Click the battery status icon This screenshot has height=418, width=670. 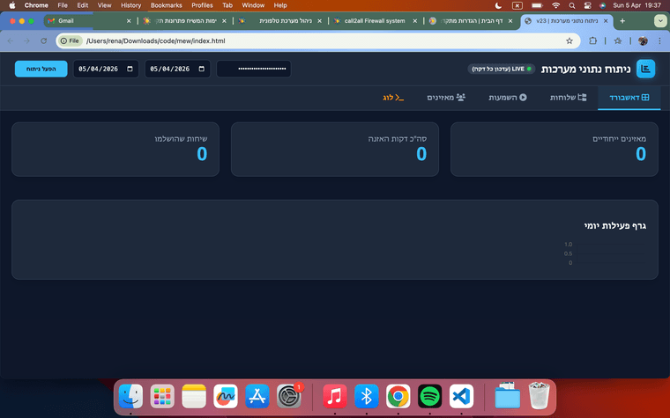pyautogui.click(x=537, y=5)
